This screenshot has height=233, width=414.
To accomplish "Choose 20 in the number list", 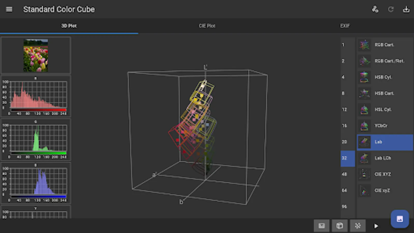I will pyautogui.click(x=348, y=142).
